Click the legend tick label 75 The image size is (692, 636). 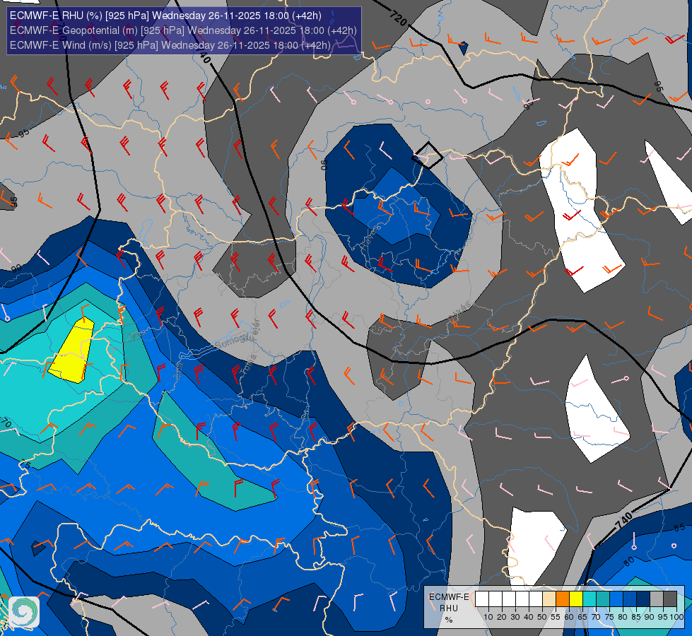(x=609, y=617)
